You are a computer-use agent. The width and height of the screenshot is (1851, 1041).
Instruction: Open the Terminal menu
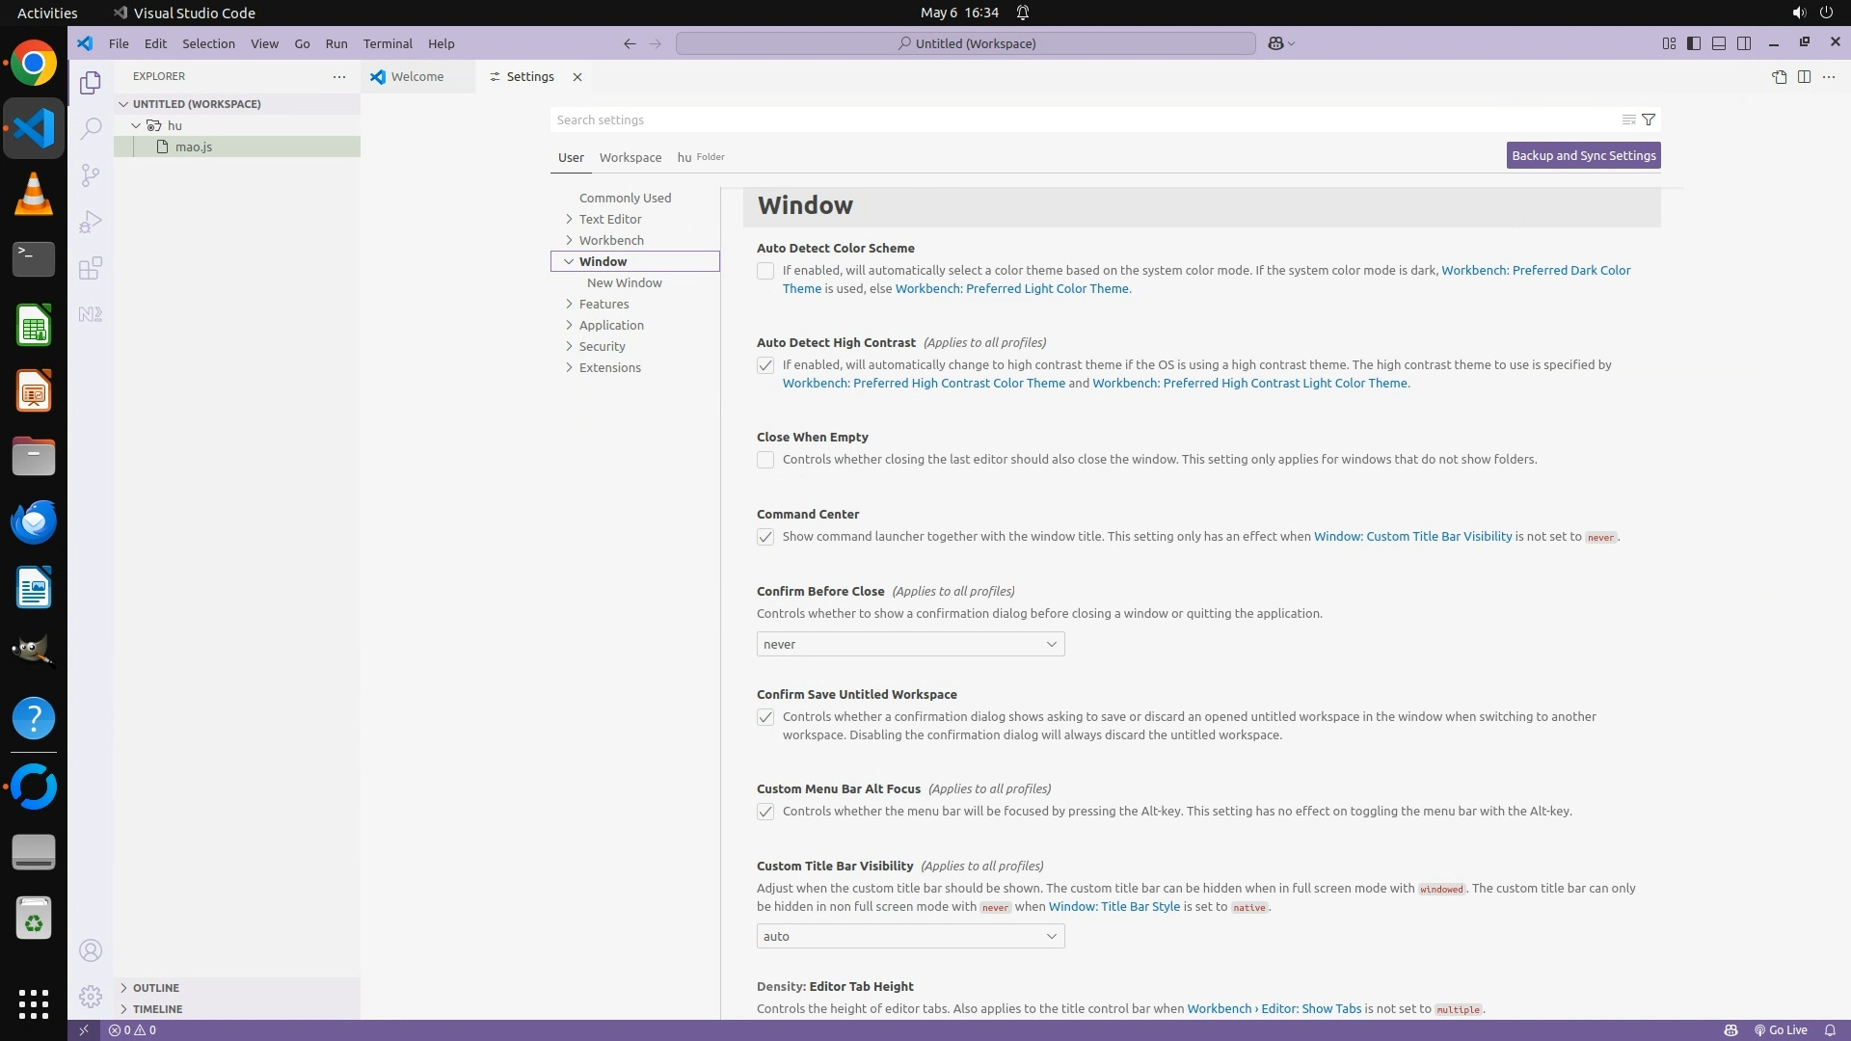(388, 43)
